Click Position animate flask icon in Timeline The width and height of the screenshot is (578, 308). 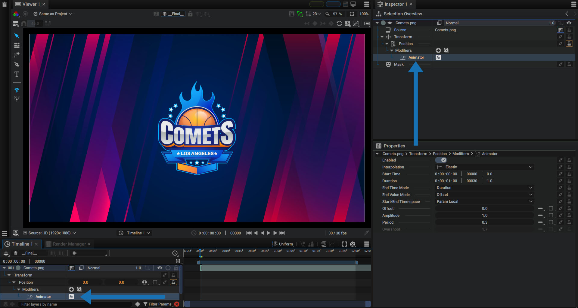click(173, 282)
